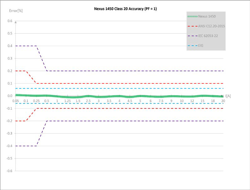
Task: Click the y-axis value "0.3"
Action: coord(10,58)
